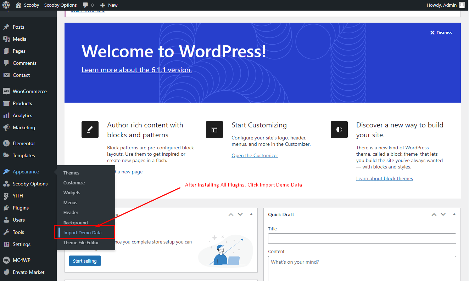The width and height of the screenshot is (469, 281).
Task: Click the Envato Market leaf icon
Action: coord(6,272)
